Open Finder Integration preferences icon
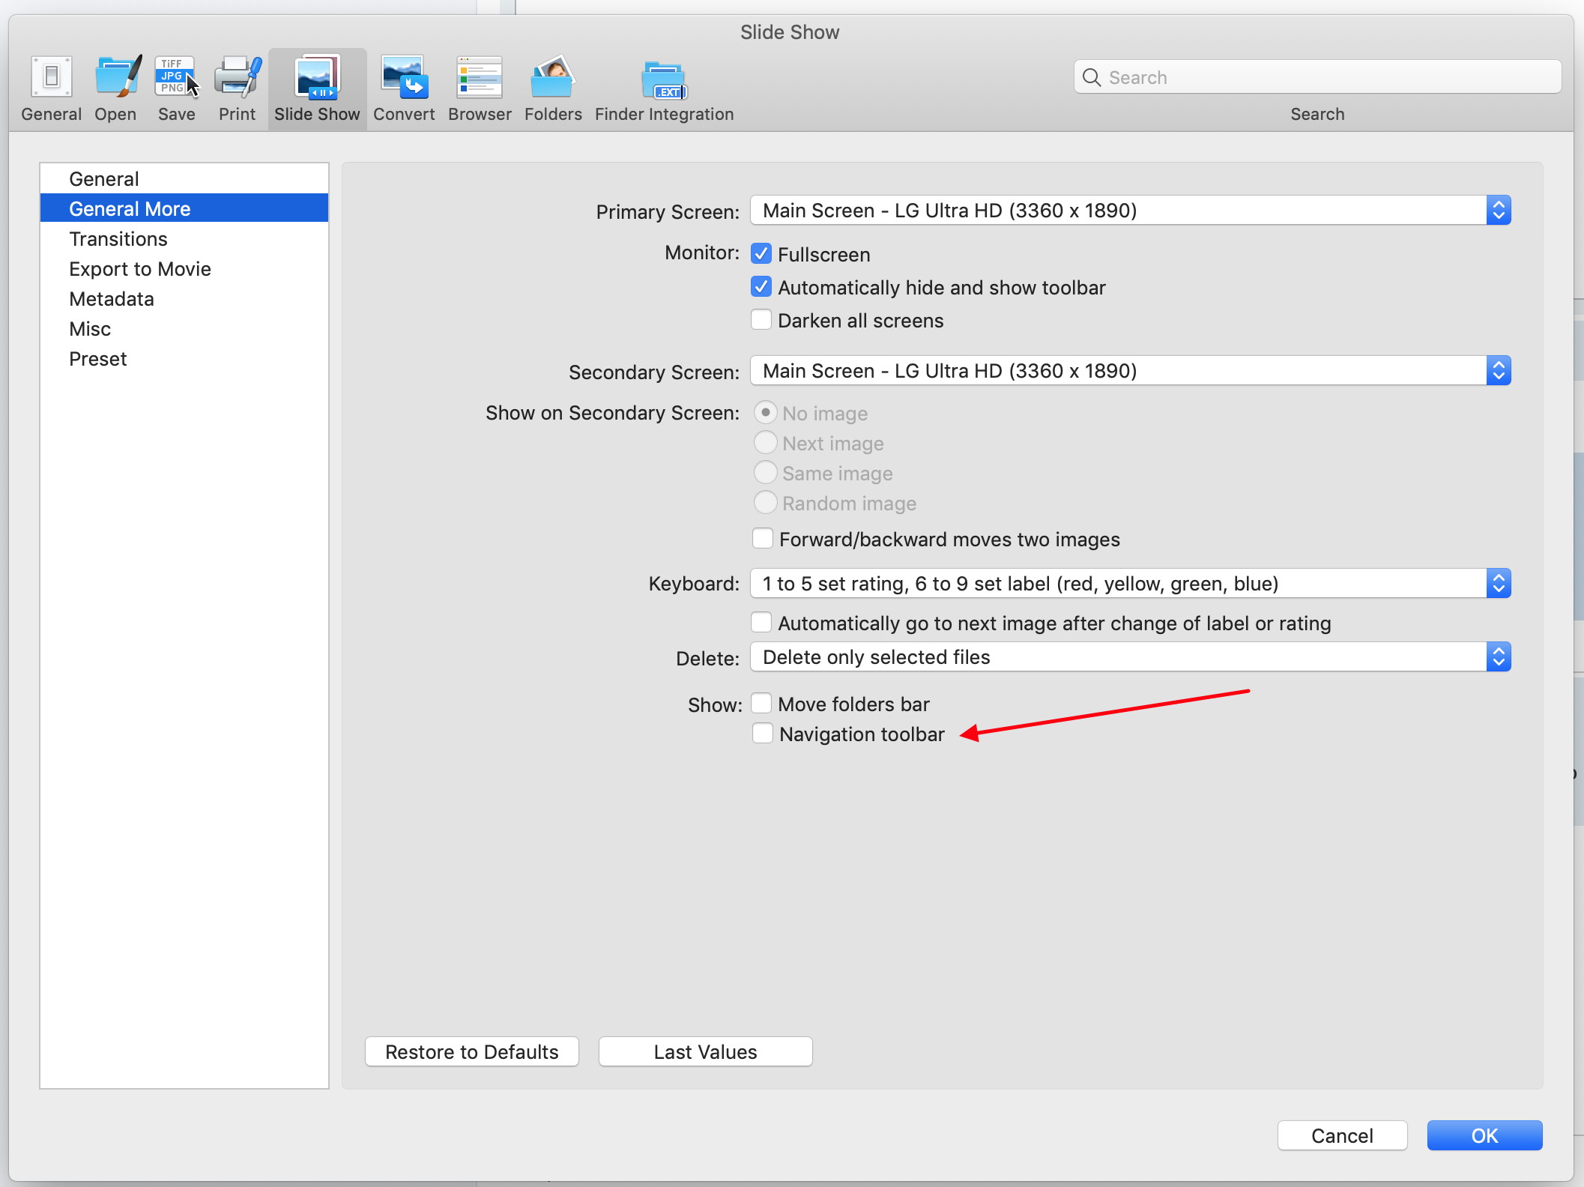 click(664, 80)
